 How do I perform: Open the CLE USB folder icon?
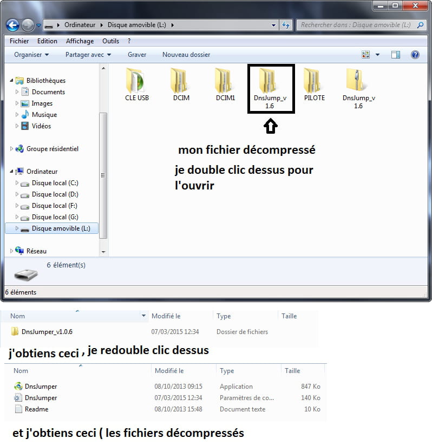(136, 81)
